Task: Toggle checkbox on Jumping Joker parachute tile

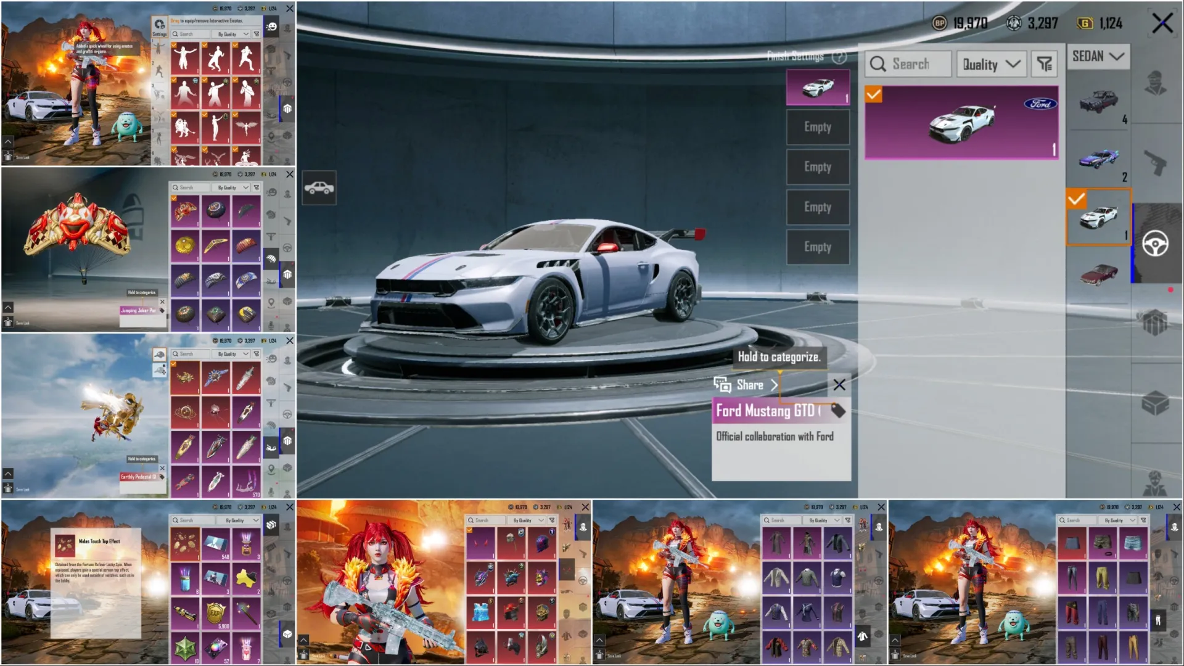Action: pos(174,199)
